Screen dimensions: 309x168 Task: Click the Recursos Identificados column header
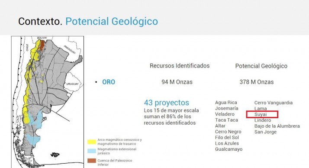180,66
